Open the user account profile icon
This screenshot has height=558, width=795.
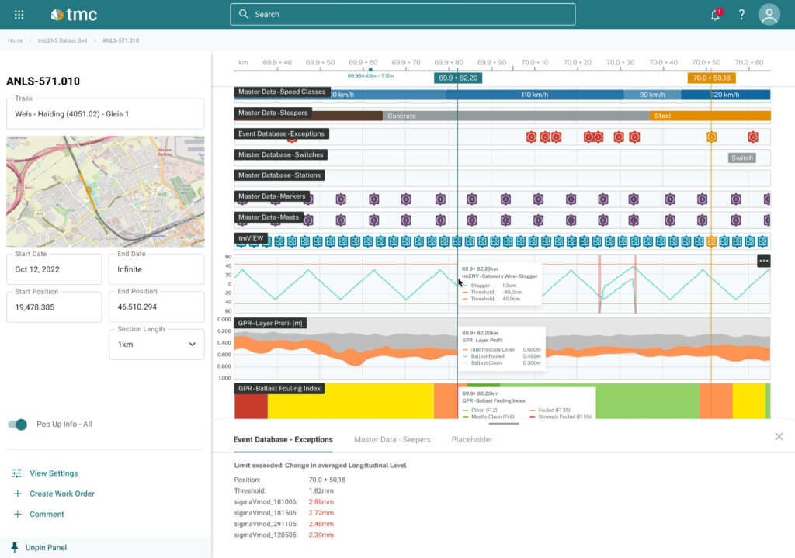[769, 14]
